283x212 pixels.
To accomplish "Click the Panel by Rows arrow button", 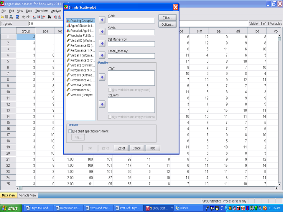I will [102, 77].
